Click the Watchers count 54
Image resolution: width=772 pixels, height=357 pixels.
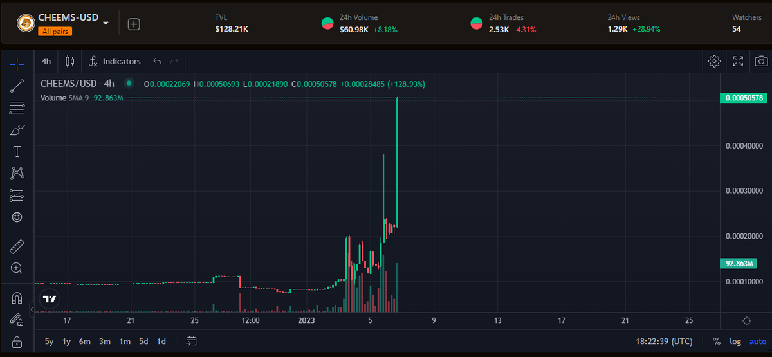tap(737, 29)
